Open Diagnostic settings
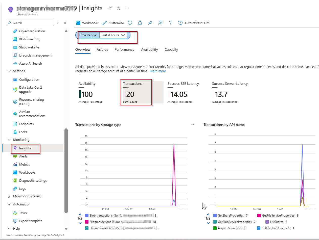319x240 pixels. tap(33, 181)
